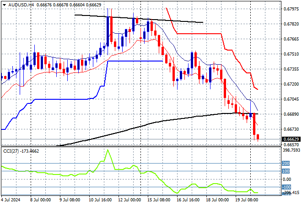Click the CCI -100 level tag

[286, 187]
